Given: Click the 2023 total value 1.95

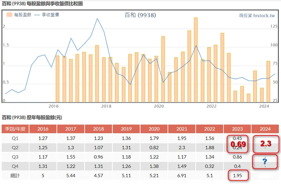Looking at the screenshot, I should pos(237,176).
